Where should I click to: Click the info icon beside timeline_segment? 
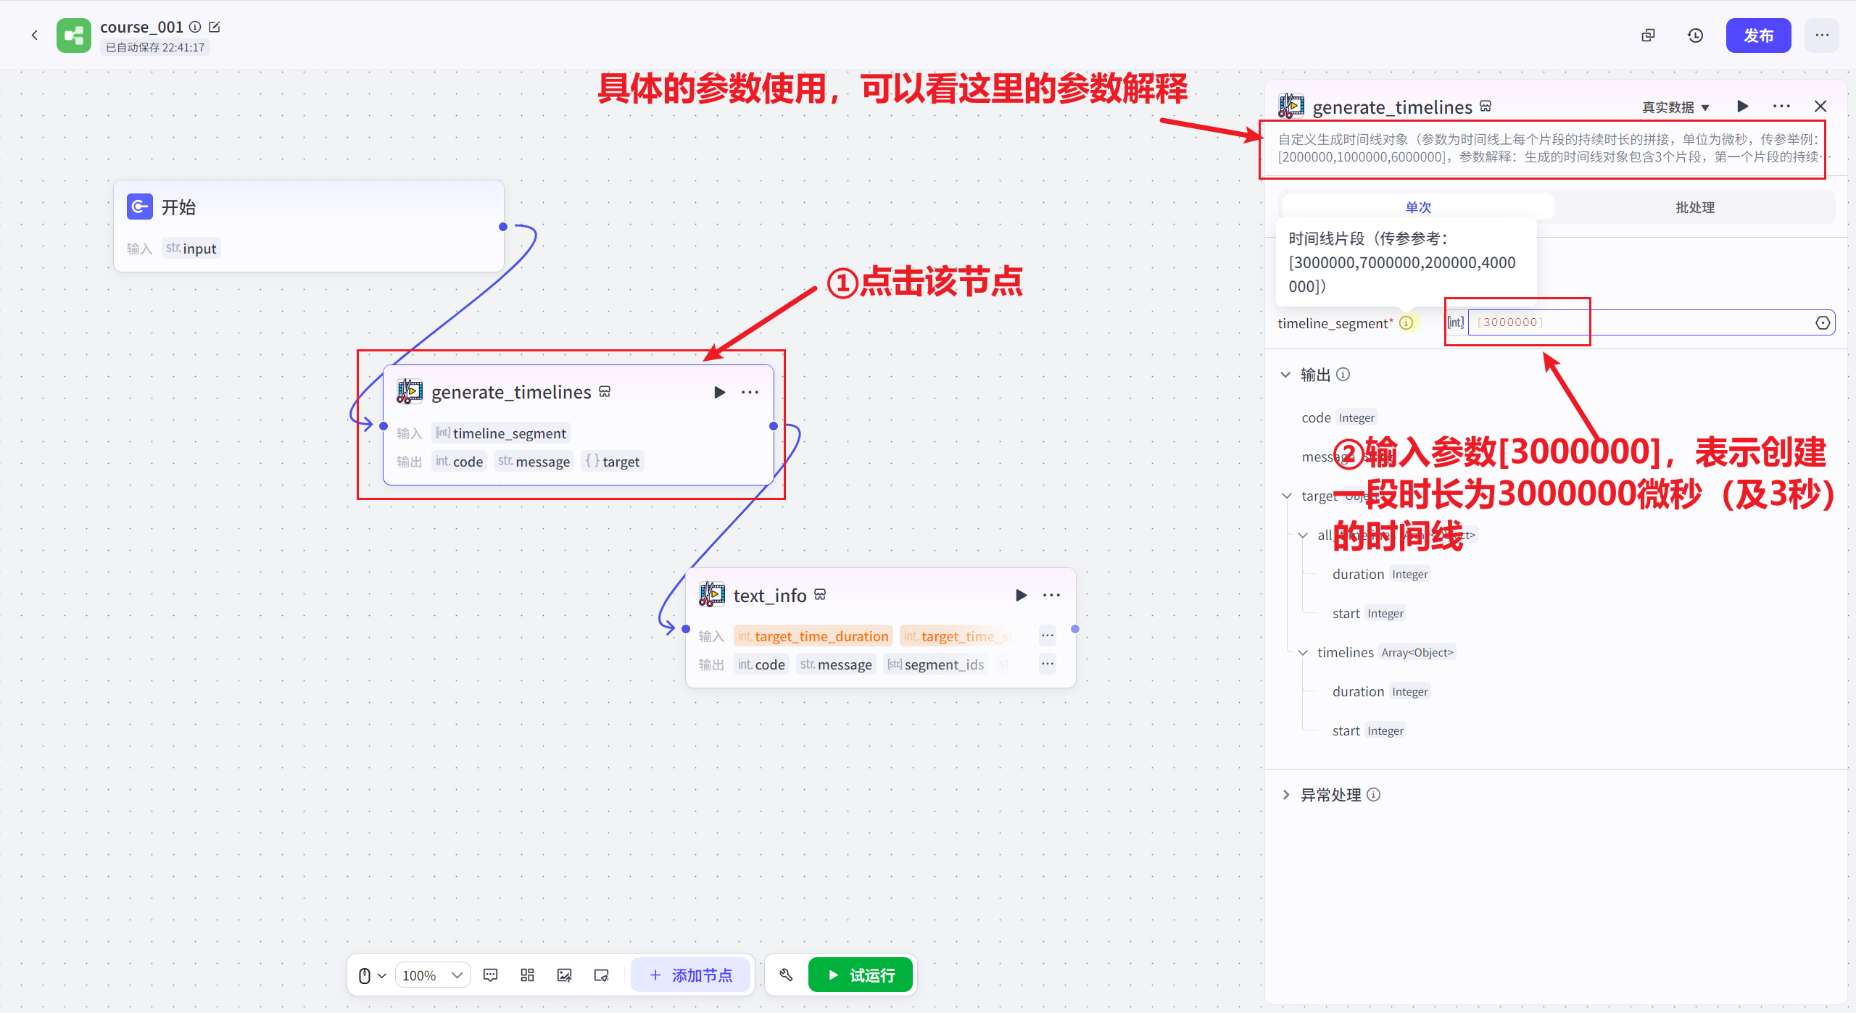pyautogui.click(x=1407, y=323)
